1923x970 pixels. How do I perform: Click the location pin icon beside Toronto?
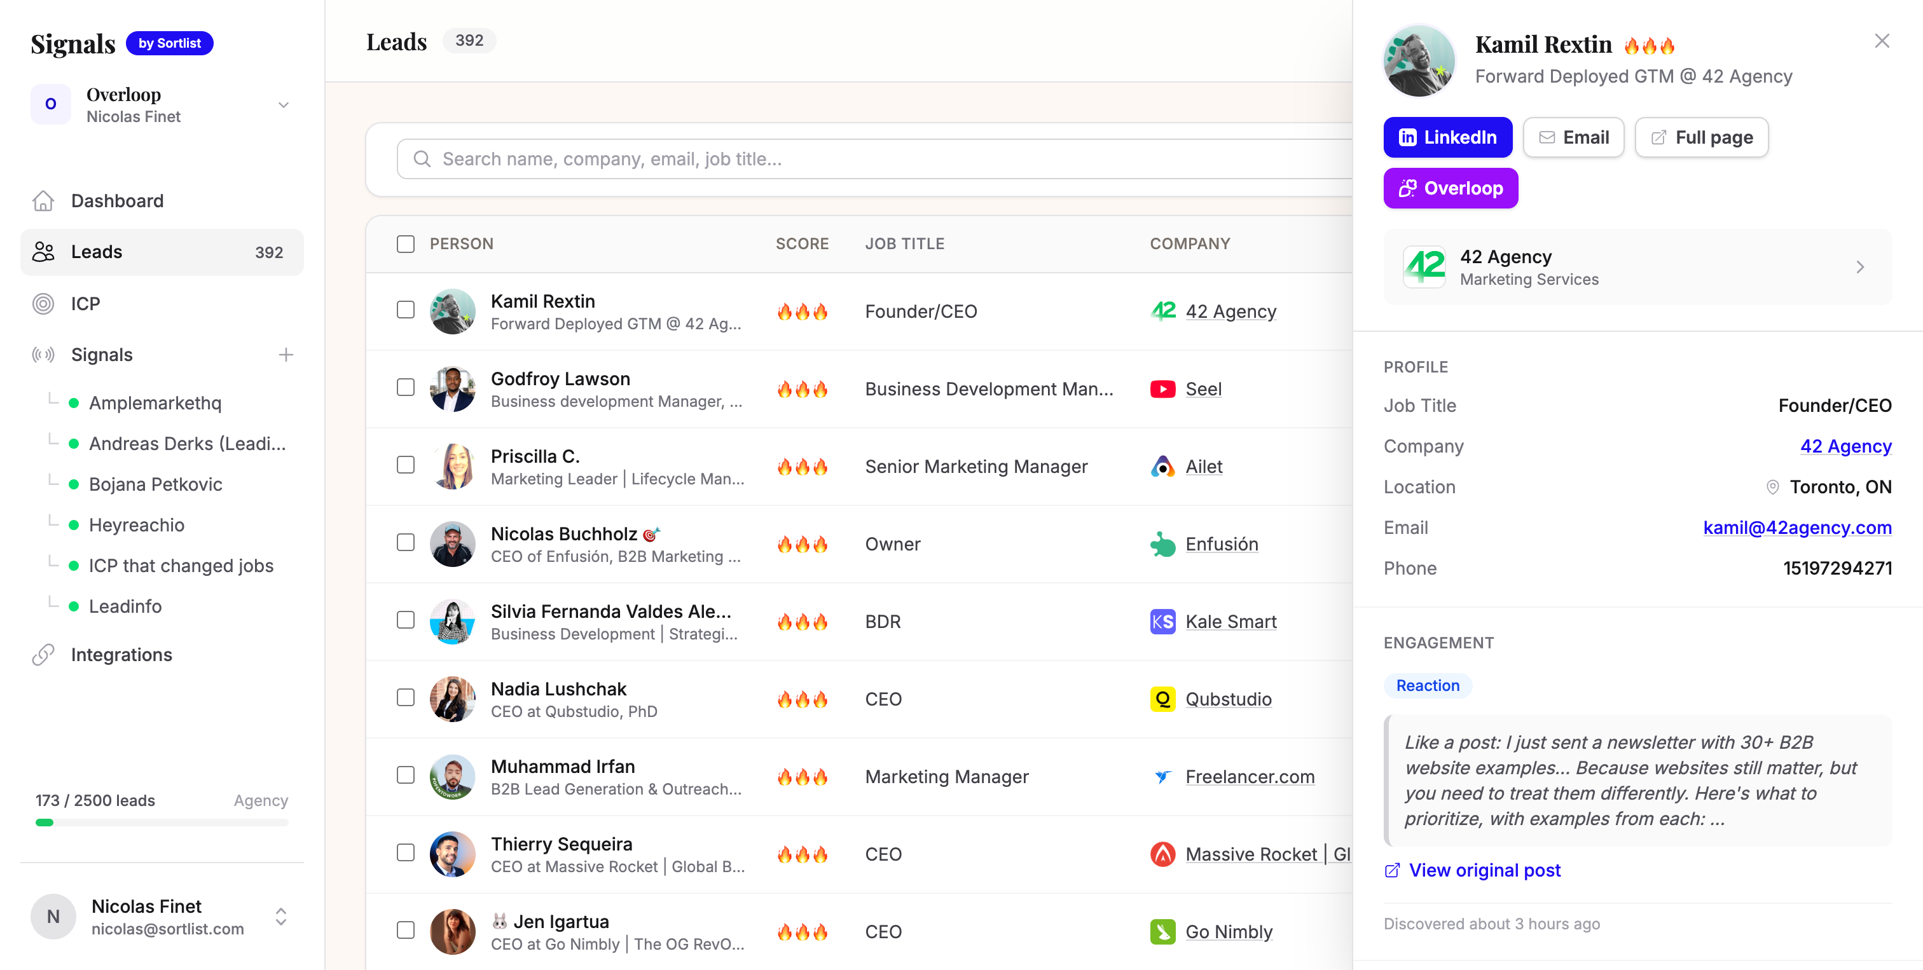[1773, 488]
